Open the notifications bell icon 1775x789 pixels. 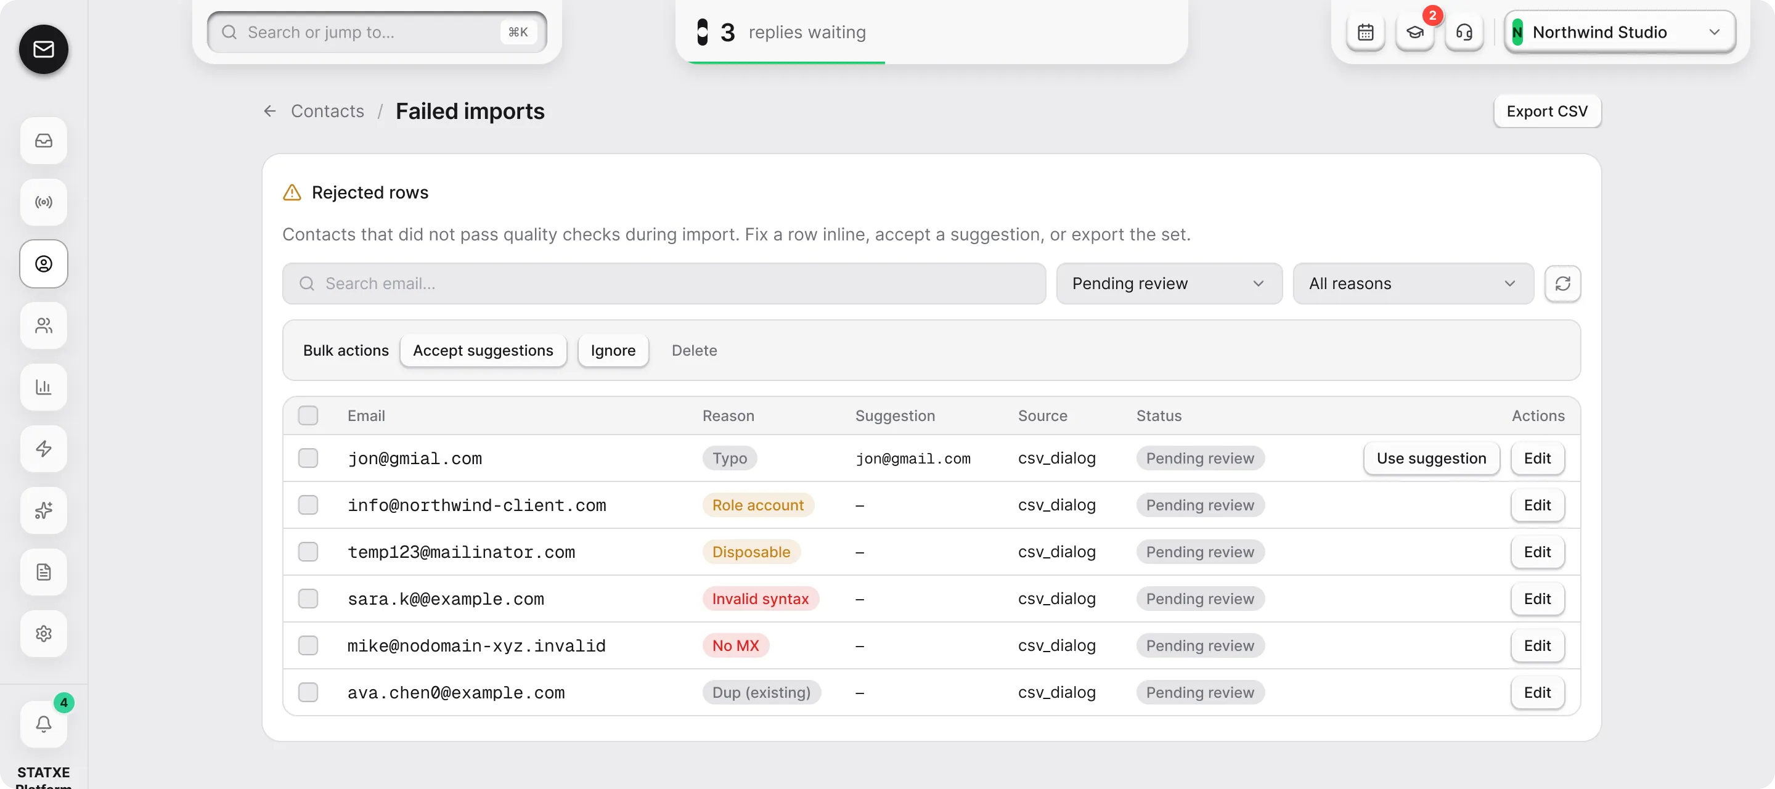tap(43, 724)
